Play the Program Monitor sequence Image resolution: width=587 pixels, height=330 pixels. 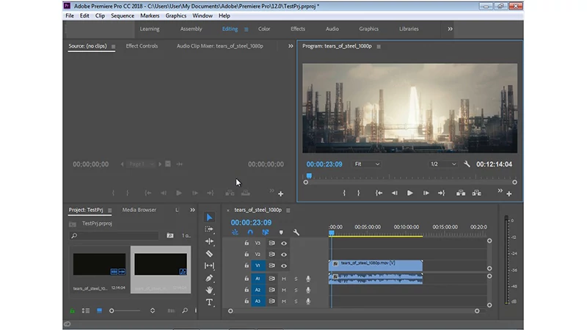point(410,193)
